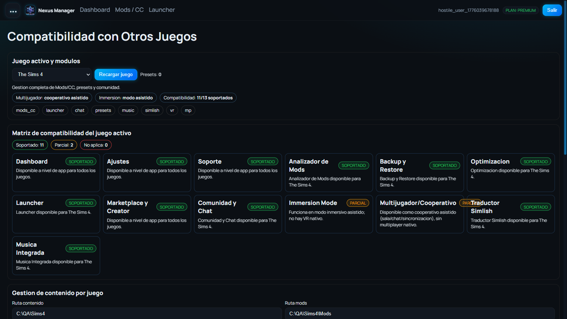Viewport: 567px width, 319px height.
Task: Click the Ruta mods input field
Action: [420, 313]
